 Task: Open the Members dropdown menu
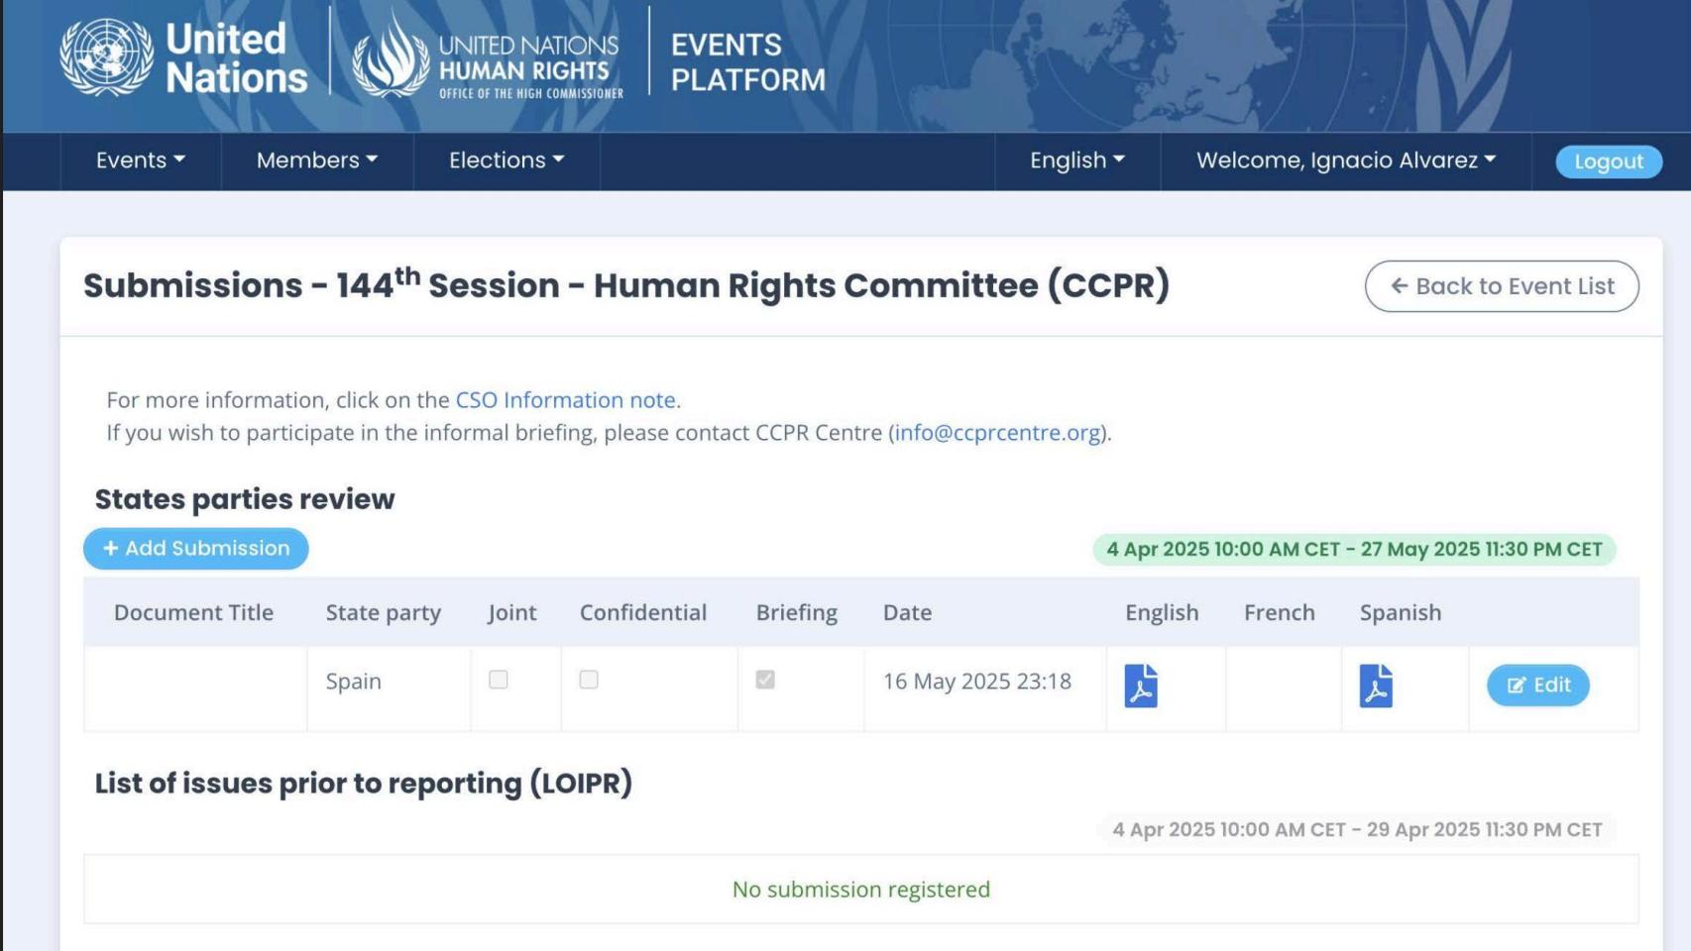click(x=317, y=160)
